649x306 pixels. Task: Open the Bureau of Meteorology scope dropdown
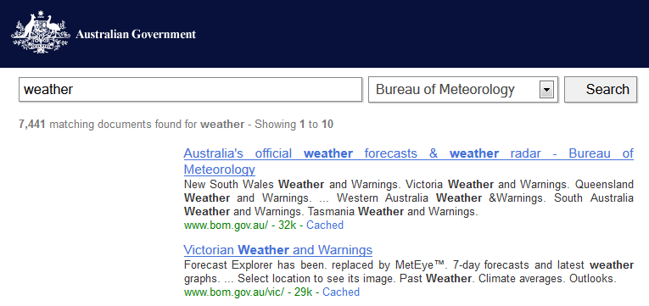[x=463, y=89]
